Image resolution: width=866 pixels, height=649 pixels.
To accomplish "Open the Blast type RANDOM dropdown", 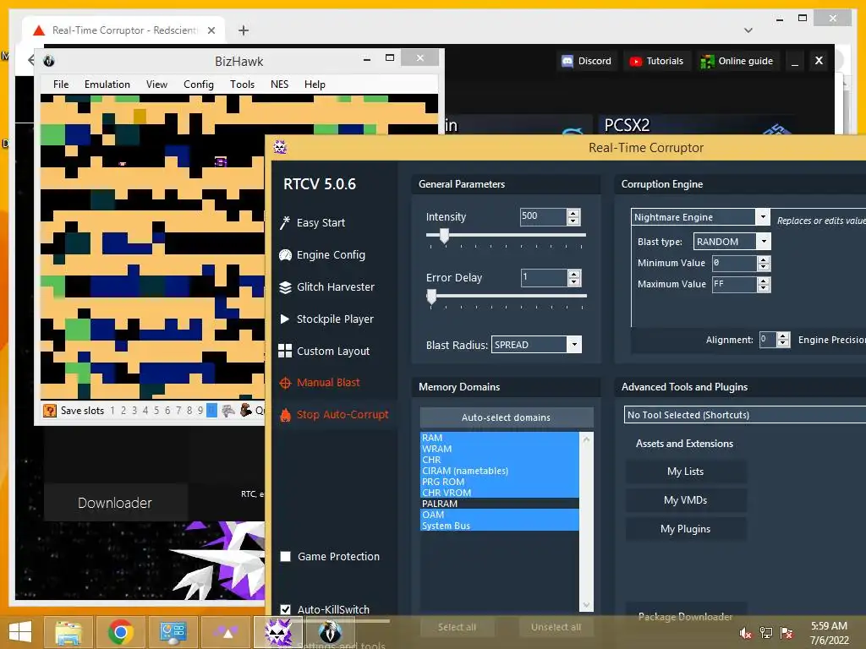I will coord(764,241).
